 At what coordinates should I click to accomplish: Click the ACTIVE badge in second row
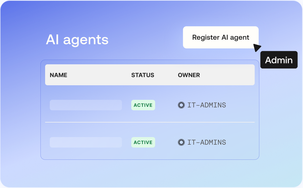pos(143,142)
